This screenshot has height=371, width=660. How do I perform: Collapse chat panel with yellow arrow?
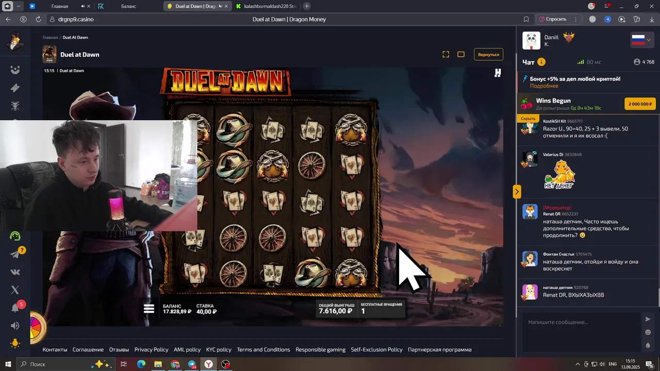[517, 192]
